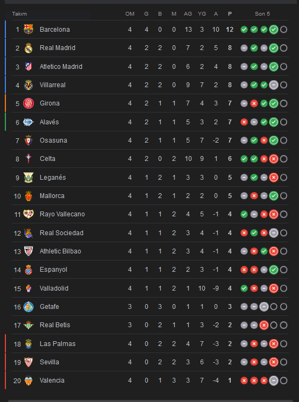Click the Son 5 column header

(262, 14)
